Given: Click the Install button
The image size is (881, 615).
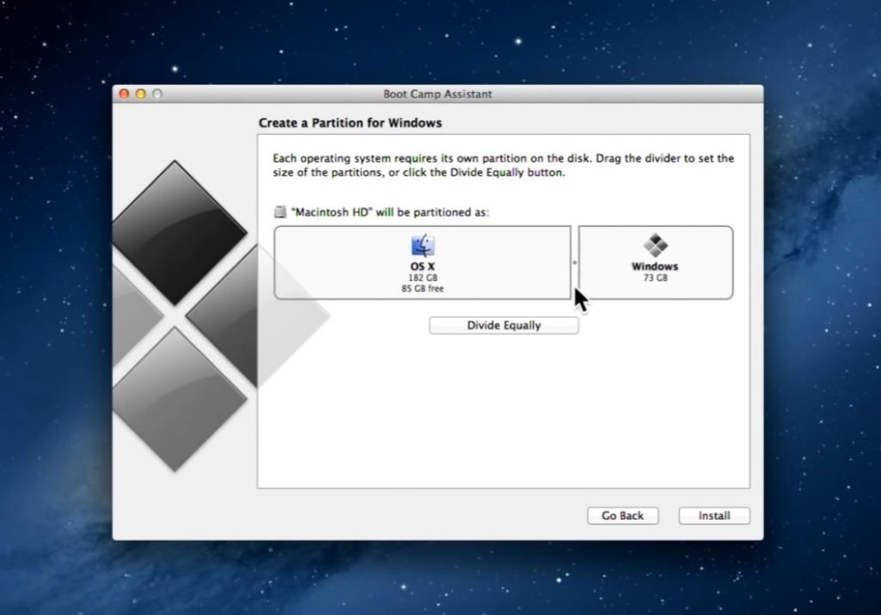Looking at the screenshot, I should (714, 515).
